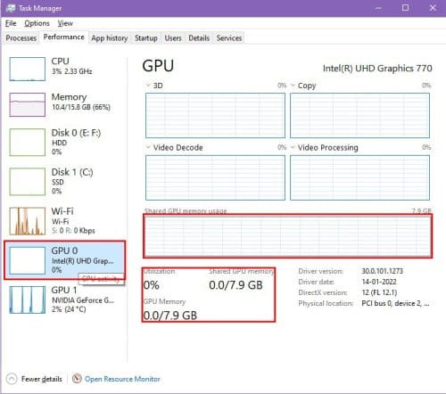The height and width of the screenshot is (394, 446).
Task: Select GPU 1 NVIDIA GeForce entry
Action: click(65, 300)
